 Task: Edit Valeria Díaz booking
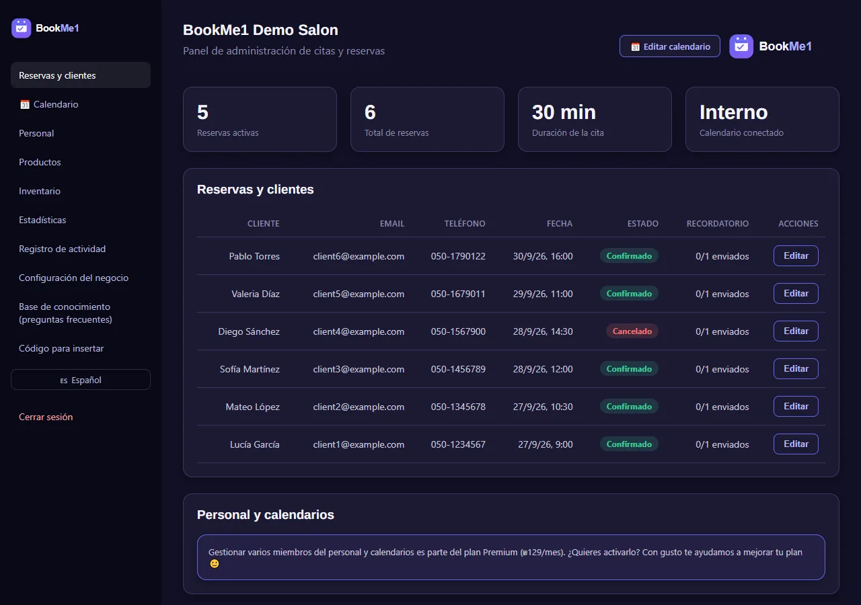click(x=796, y=294)
